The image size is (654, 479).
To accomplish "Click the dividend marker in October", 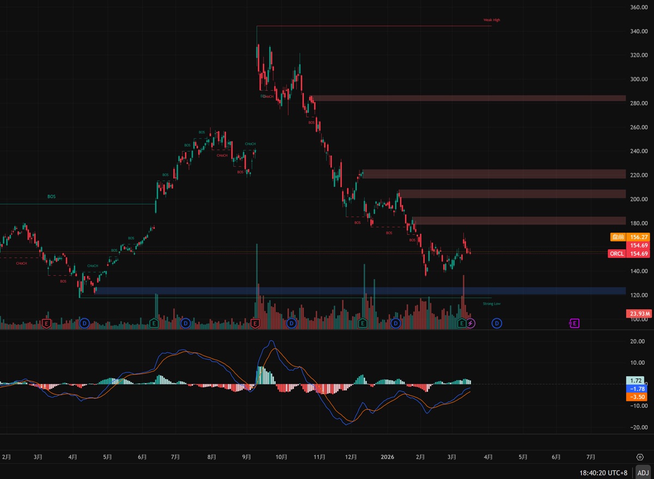I will click(291, 324).
